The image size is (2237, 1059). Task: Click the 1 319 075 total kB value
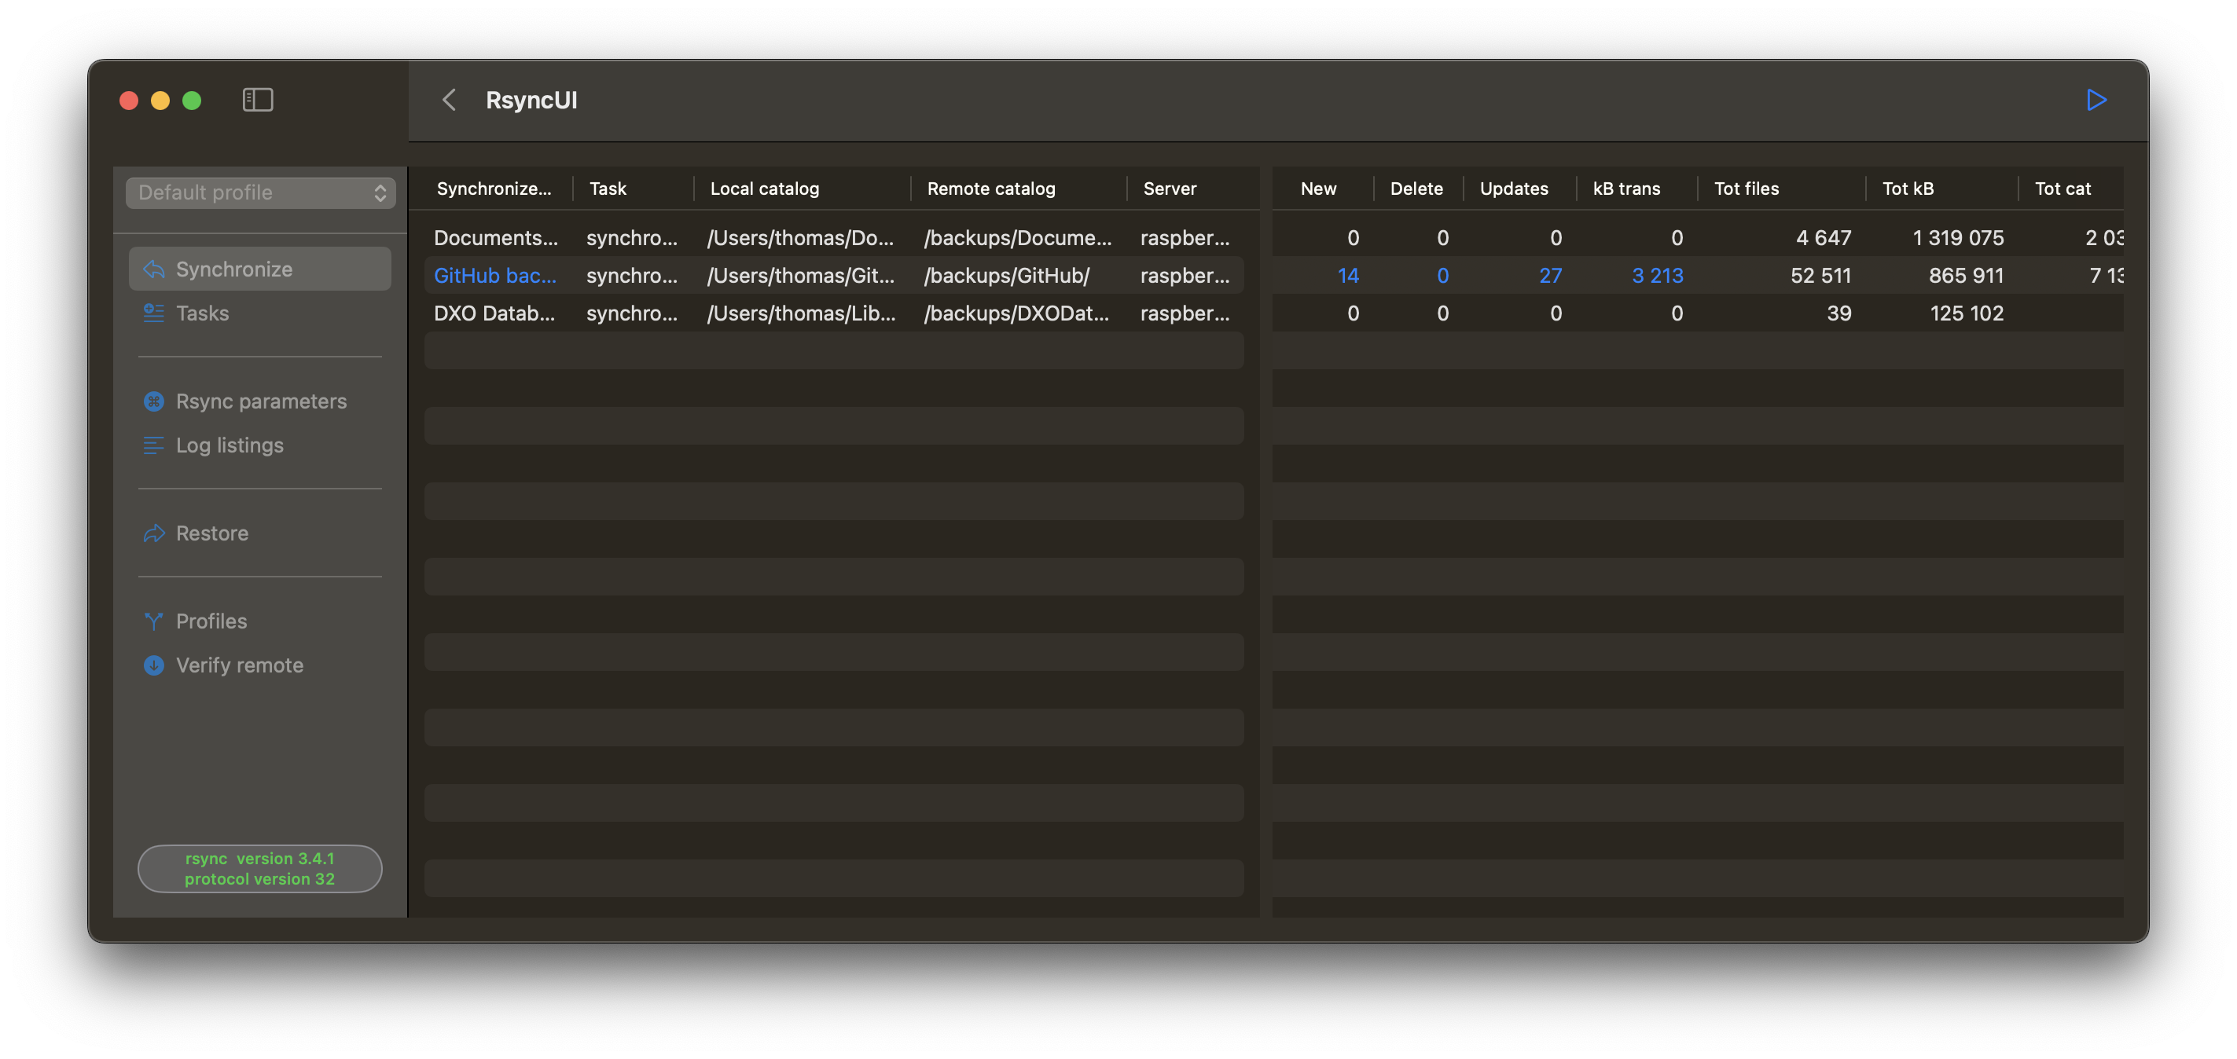tap(1958, 237)
